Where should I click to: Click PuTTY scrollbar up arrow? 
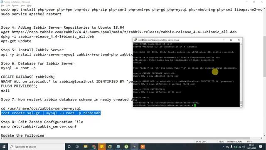[241, 44]
